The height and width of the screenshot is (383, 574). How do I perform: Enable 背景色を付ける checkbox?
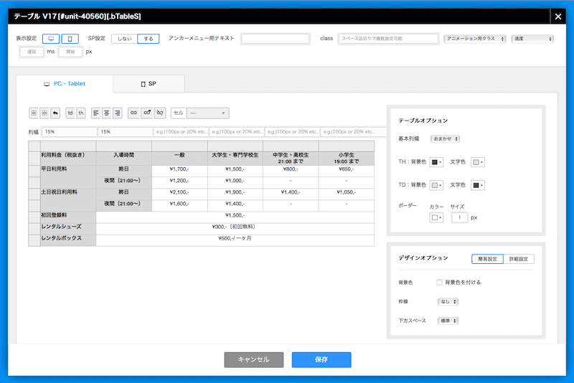(x=439, y=282)
